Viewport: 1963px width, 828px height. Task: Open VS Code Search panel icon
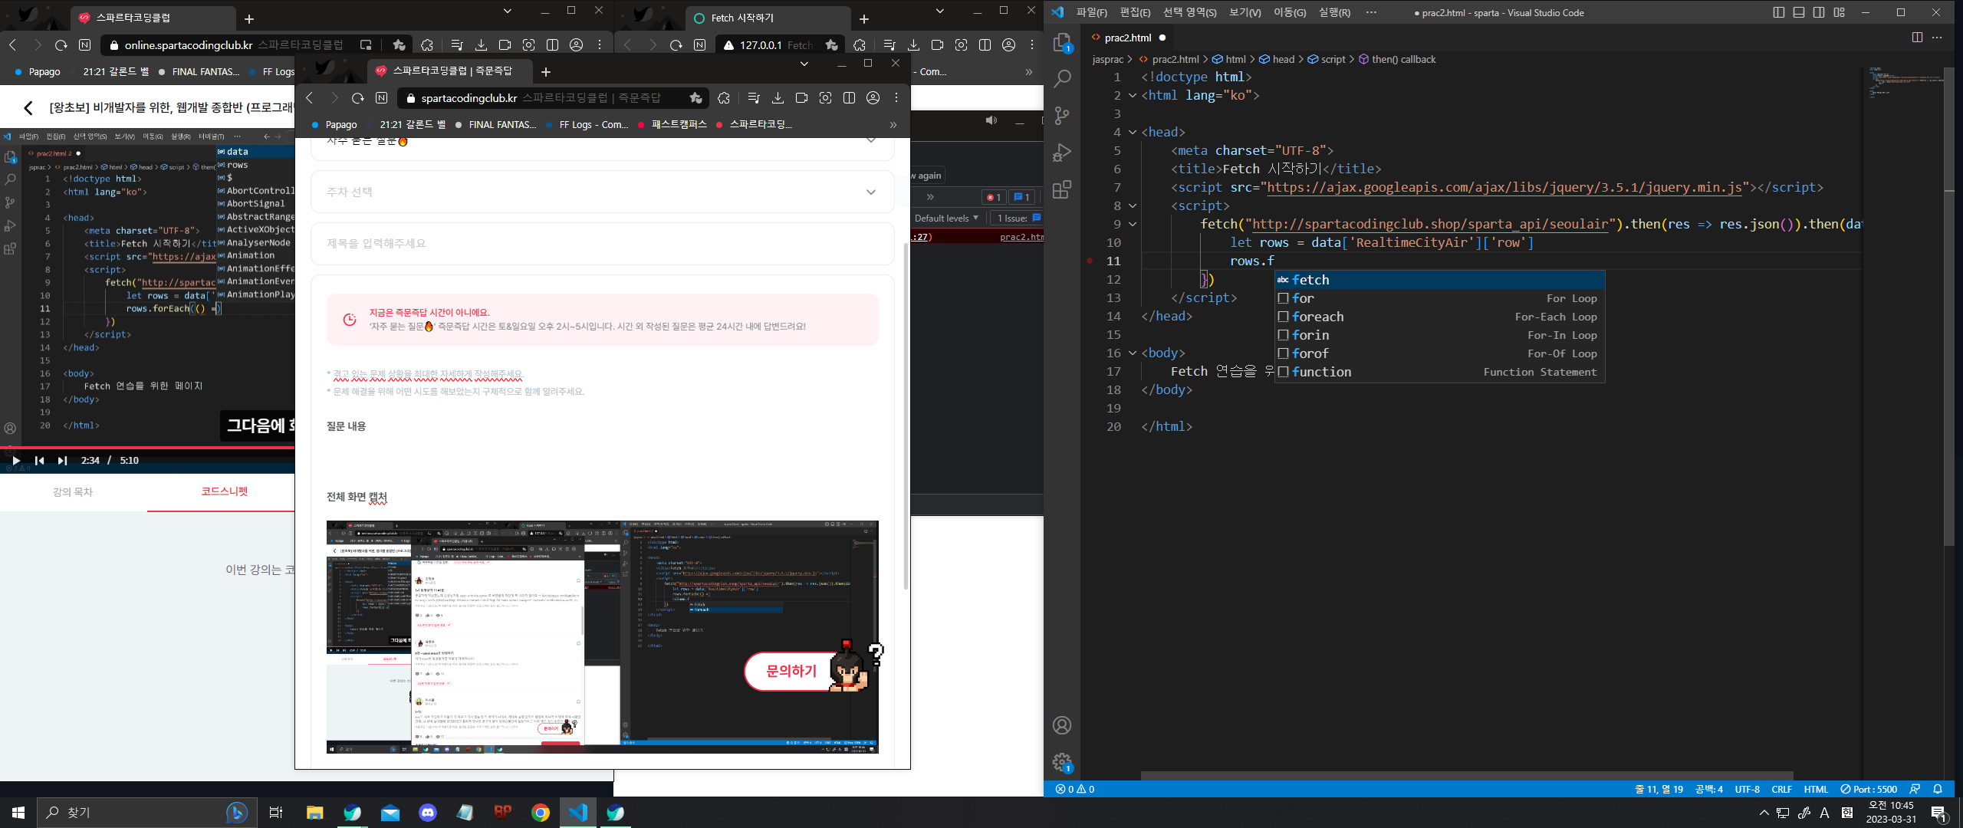1062,79
